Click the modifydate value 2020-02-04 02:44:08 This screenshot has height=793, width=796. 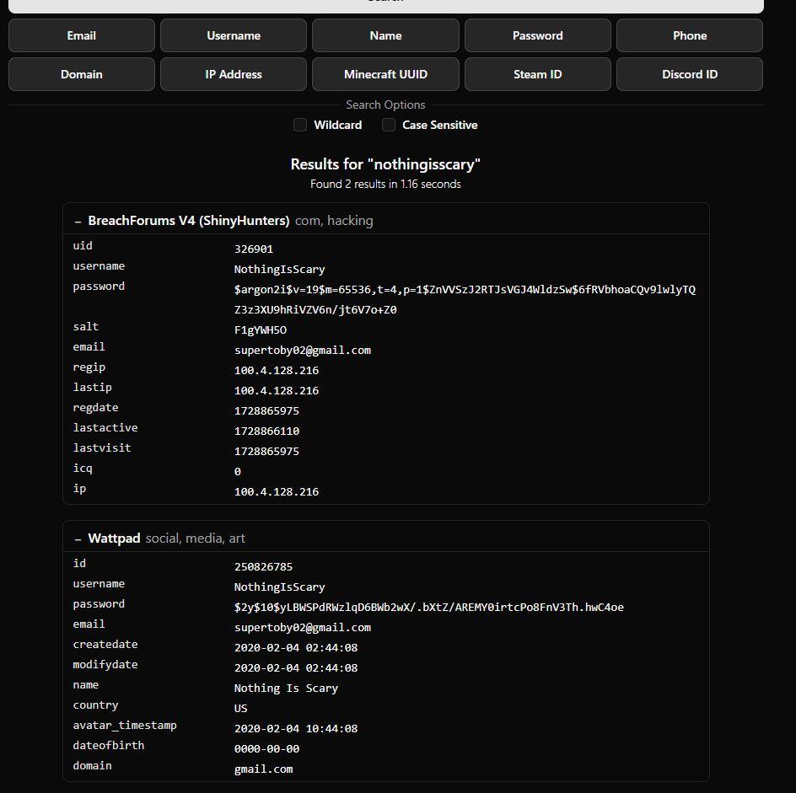(x=296, y=668)
